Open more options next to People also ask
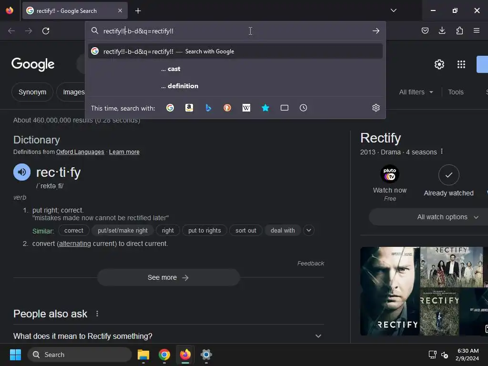The width and height of the screenshot is (488, 366). pos(97,314)
